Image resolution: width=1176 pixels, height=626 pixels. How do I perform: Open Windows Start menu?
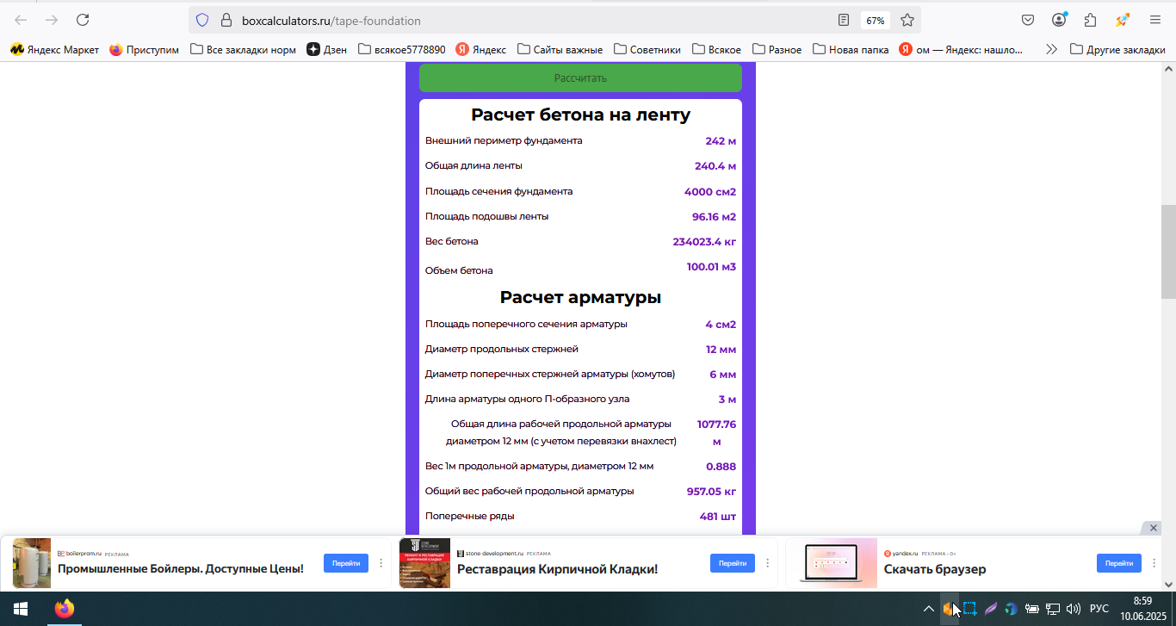(20, 609)
